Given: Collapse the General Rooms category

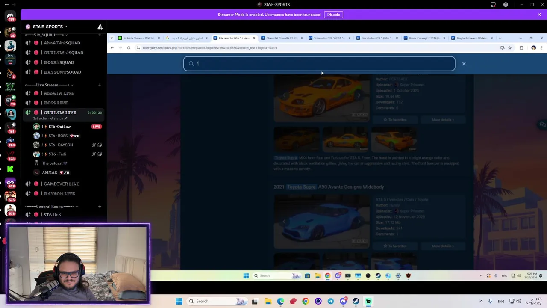Looking at the screenshot, I should coord(52,207).
